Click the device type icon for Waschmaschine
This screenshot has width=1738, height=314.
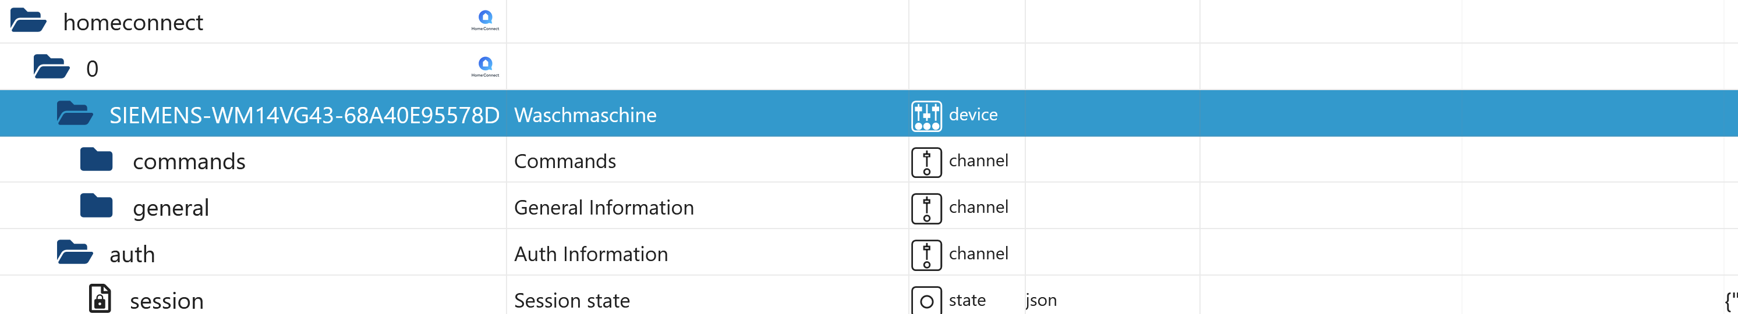point(926,115)
